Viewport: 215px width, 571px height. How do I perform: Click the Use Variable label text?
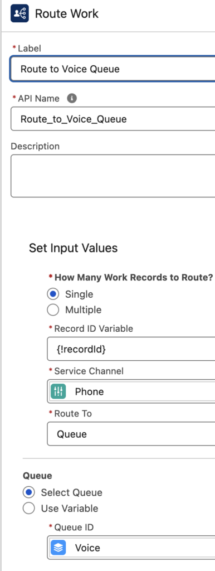coord(70,508)
